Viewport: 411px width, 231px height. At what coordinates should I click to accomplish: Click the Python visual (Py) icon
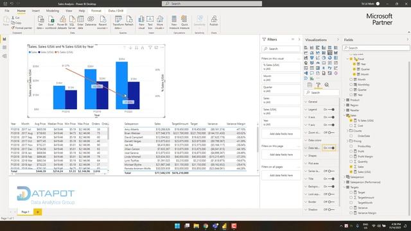point(329,68)
